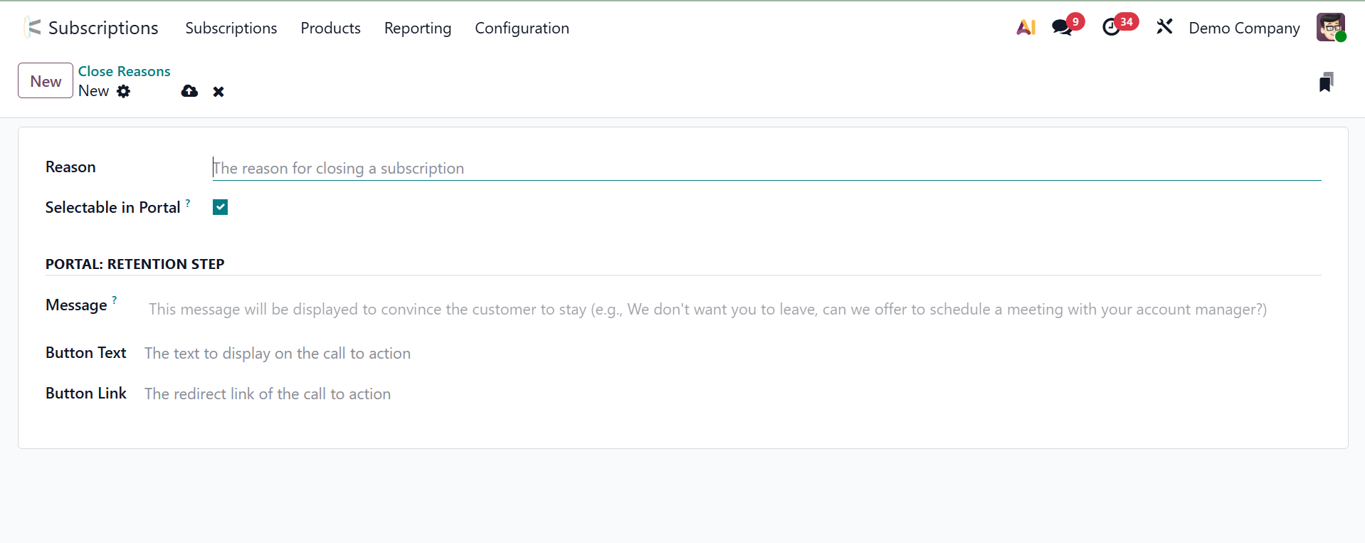Open the activities clock icon
The image size is (1365, 543).
coord(1111,28)
